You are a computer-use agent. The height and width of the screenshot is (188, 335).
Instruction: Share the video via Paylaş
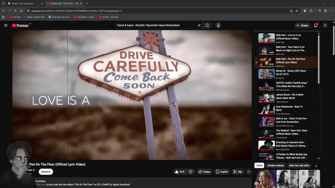(x=204, y=172)
